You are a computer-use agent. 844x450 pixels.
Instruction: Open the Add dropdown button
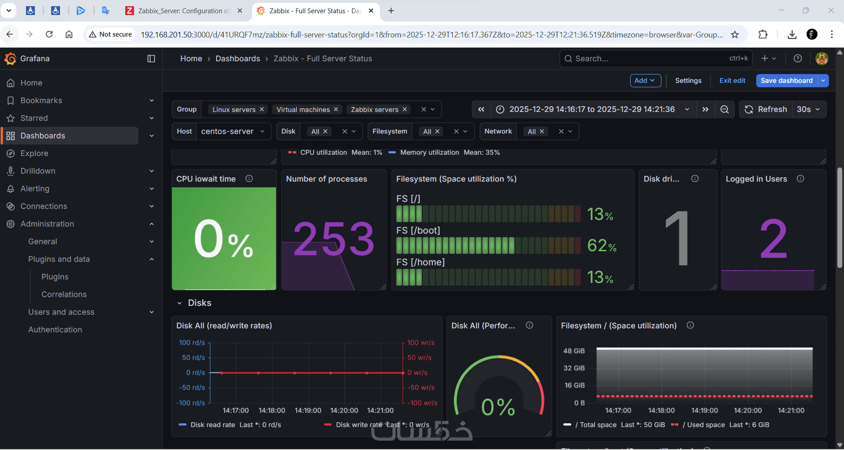coord(645,81)
